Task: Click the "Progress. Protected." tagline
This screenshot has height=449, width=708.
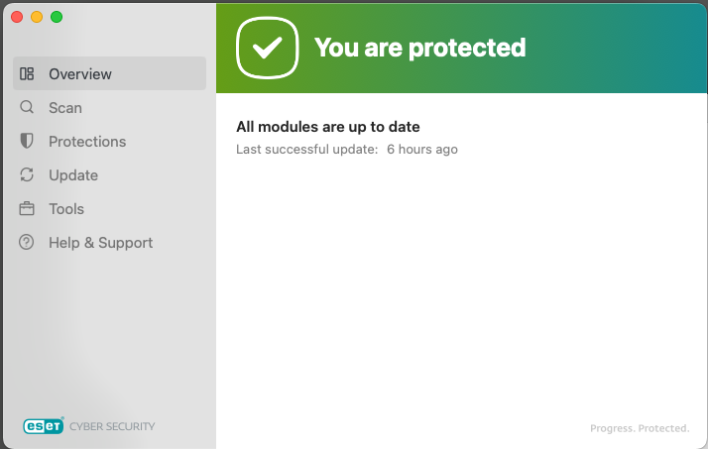Action: [x=640, y=428]
